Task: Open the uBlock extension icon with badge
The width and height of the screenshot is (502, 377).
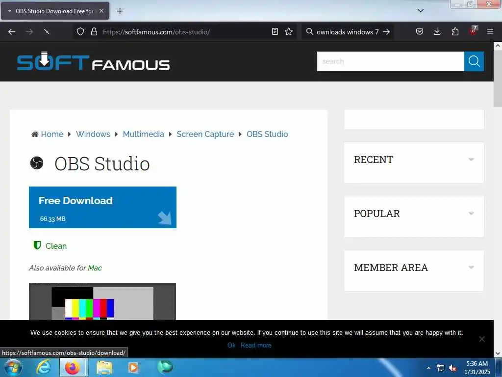Action: (x=473, y=31)
